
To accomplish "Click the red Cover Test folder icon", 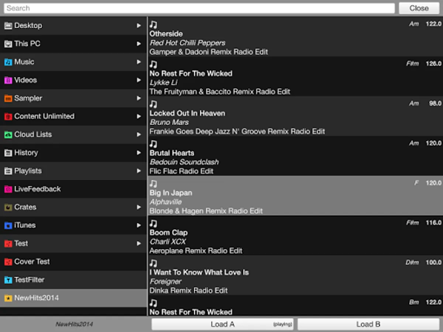I will coord(8,262).
